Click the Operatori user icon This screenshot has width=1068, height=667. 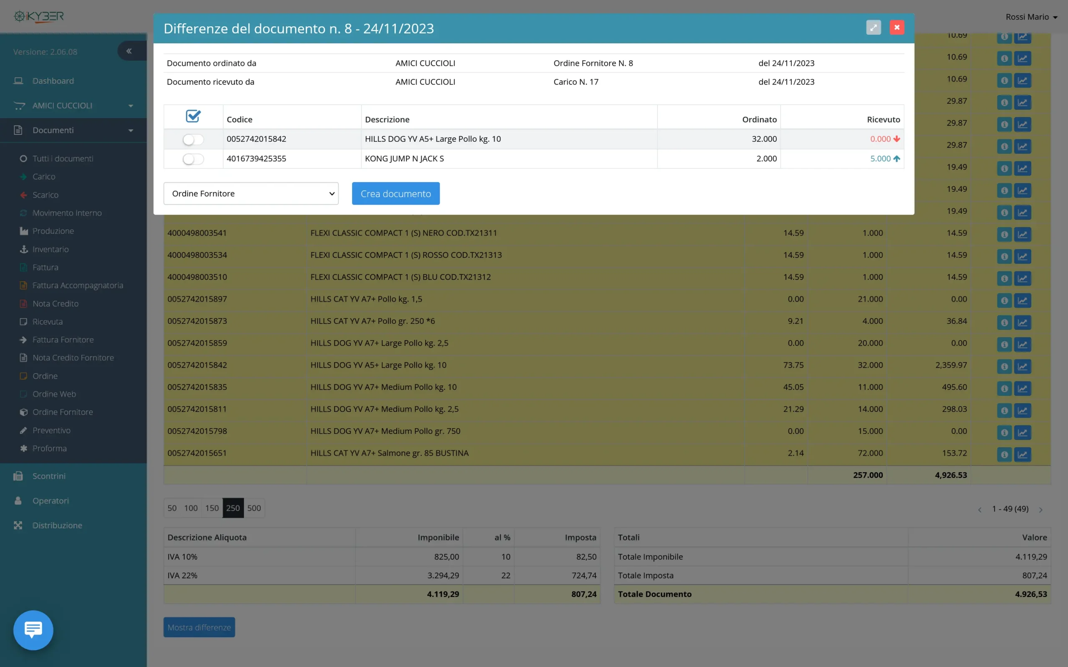(x=18, y=501)
